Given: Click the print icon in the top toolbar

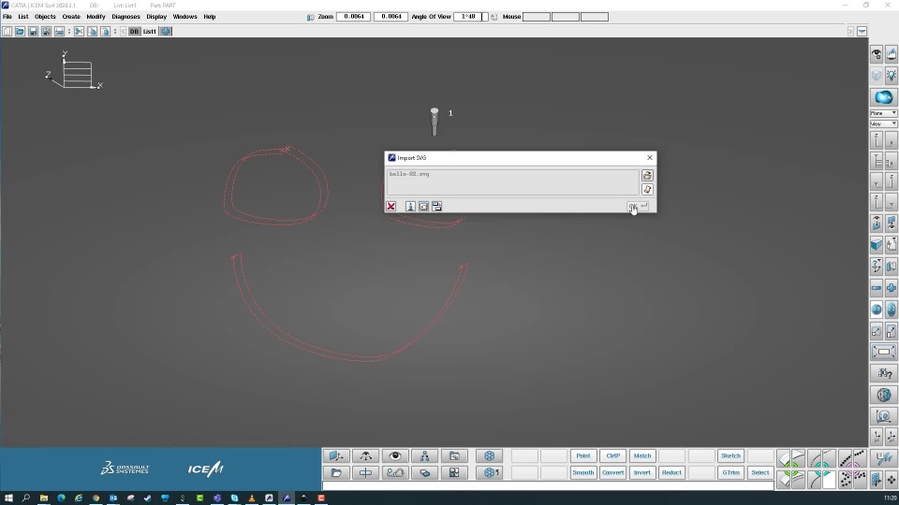Looking at the screenshot, I should coord(60,32).
